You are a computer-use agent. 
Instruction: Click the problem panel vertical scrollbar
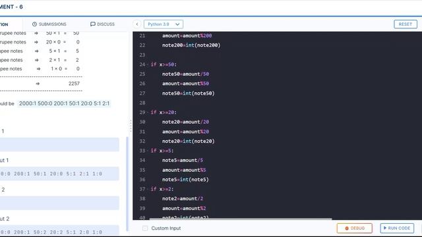(x=127, y=184)
